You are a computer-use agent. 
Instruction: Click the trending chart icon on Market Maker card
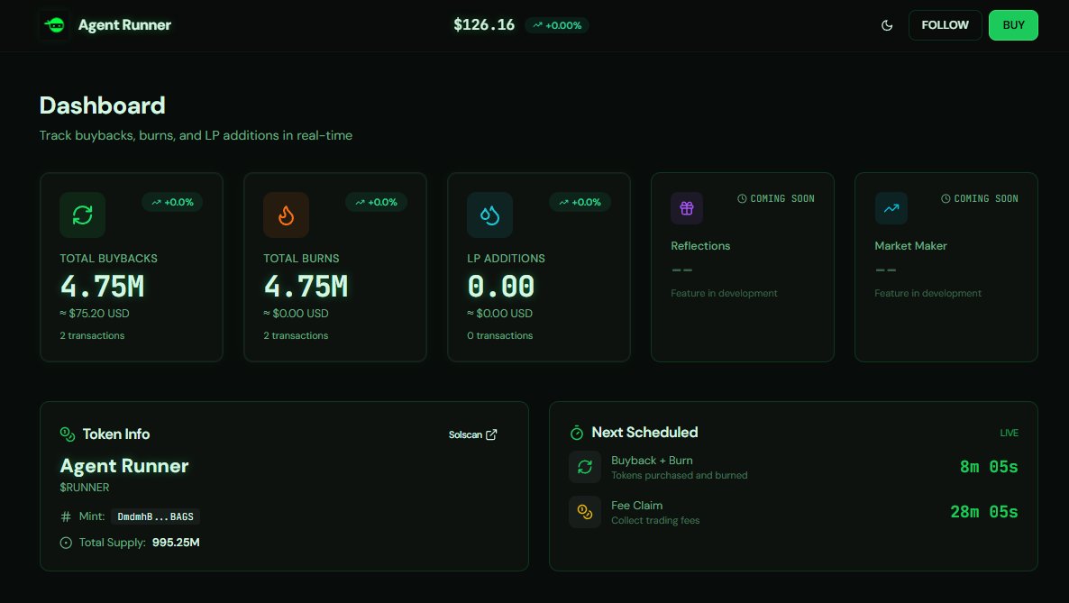(891, 208)
